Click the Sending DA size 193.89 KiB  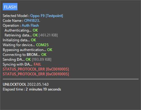tap(42, 60)
